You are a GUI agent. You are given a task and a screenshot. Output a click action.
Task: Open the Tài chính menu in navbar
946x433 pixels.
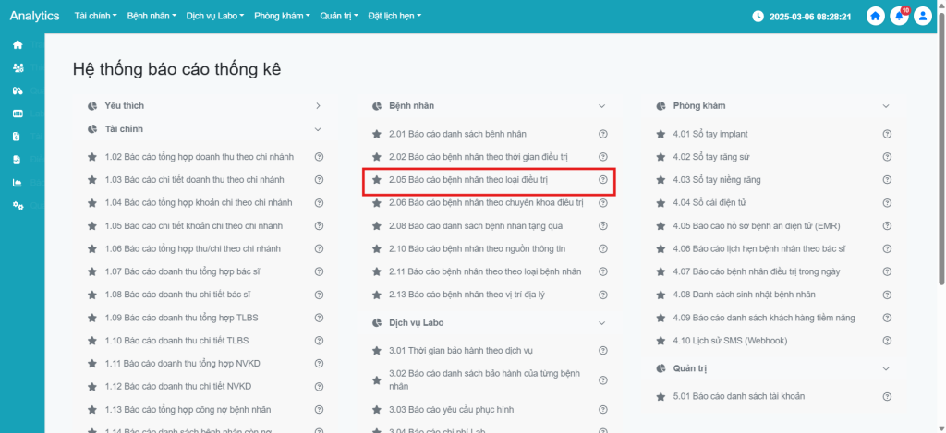click(x=95, y=16)
